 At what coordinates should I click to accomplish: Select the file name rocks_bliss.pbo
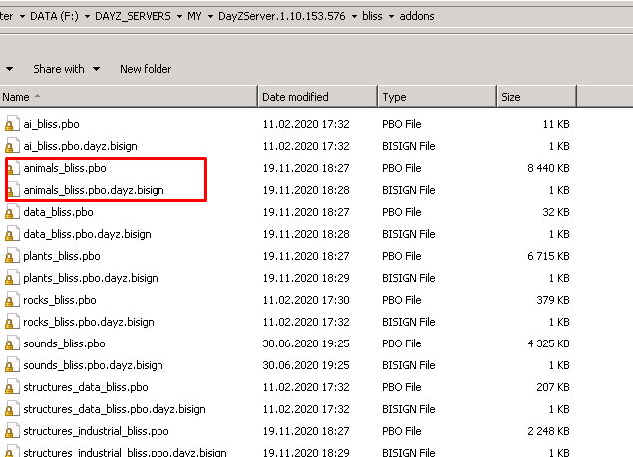pyautogui.click(x=60, y=300)
